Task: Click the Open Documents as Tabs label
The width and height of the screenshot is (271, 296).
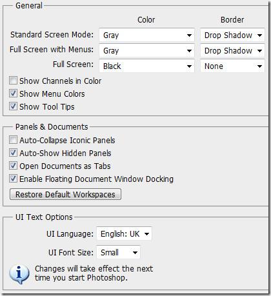Action: (x=65, y=166)
